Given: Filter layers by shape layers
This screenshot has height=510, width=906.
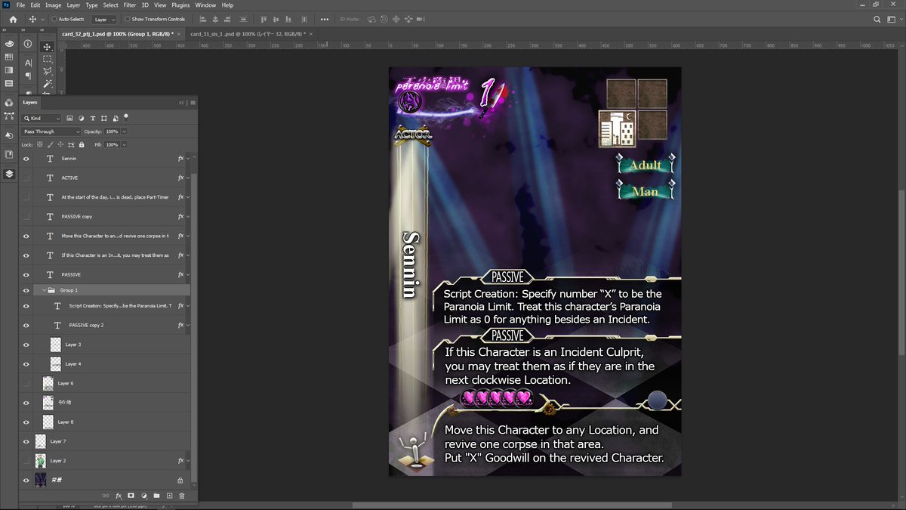Looking at the screenshot, I should click(103, 118).
